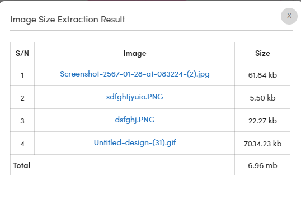Open the sdfghtjyuio.PNG image link
Image resolution: width=301 pixels, height=219 pixels.
[x=135, y=97]
